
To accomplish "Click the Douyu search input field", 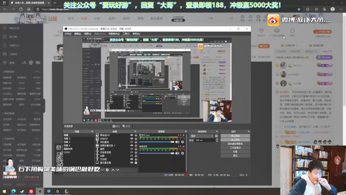I will click(x=218, y=18).
